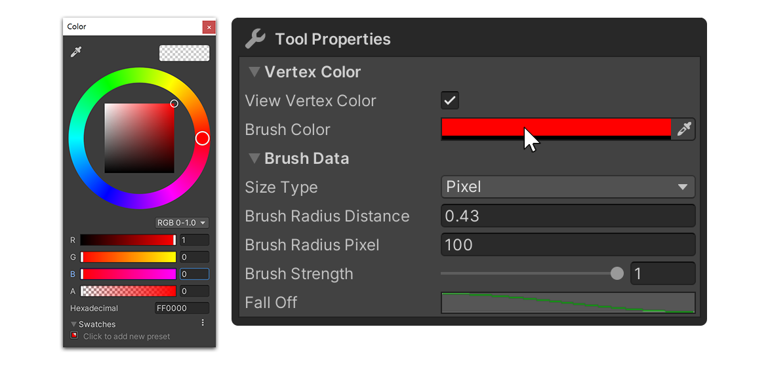Viewport: 770px width, 367px height.
Task: Click the Size Type label
Action: (281, 187)
